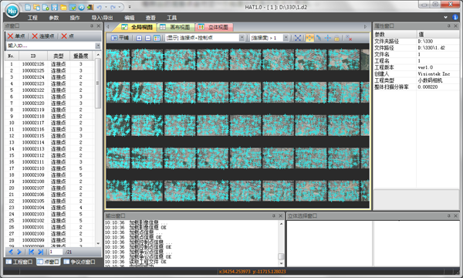Select the blue crosshair add-point tool

click(328, 38)
